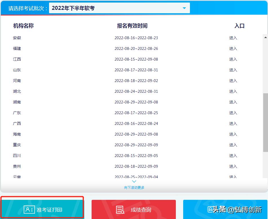Click the down chevron above 向下滚动更多
Viewport: 268px width, 219px height.
[x=134, y=182]
